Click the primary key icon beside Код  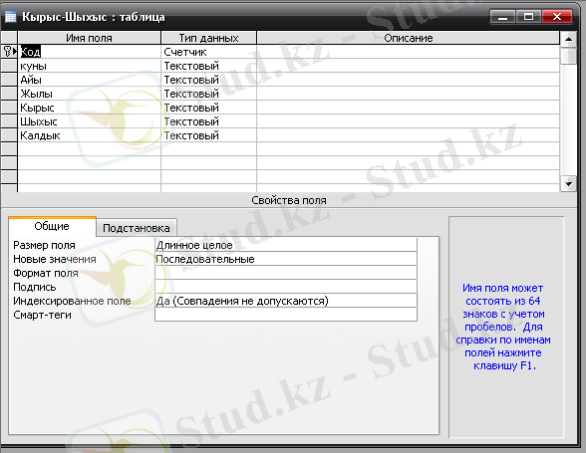(x=7, y=52)
